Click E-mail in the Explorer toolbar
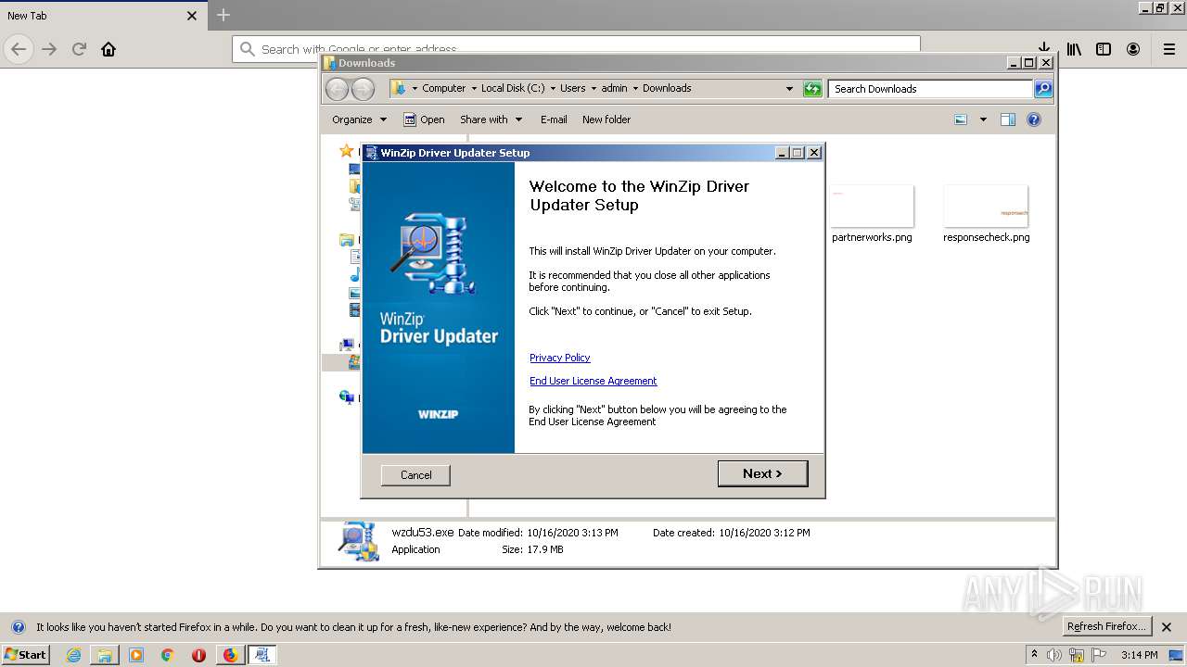1187x667 pixels. 554,120
